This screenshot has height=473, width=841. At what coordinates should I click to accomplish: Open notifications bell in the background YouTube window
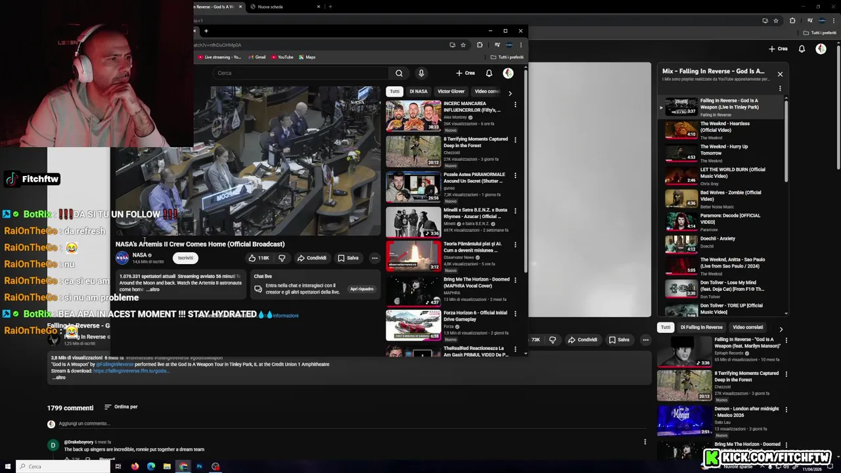tap(802, 49)
